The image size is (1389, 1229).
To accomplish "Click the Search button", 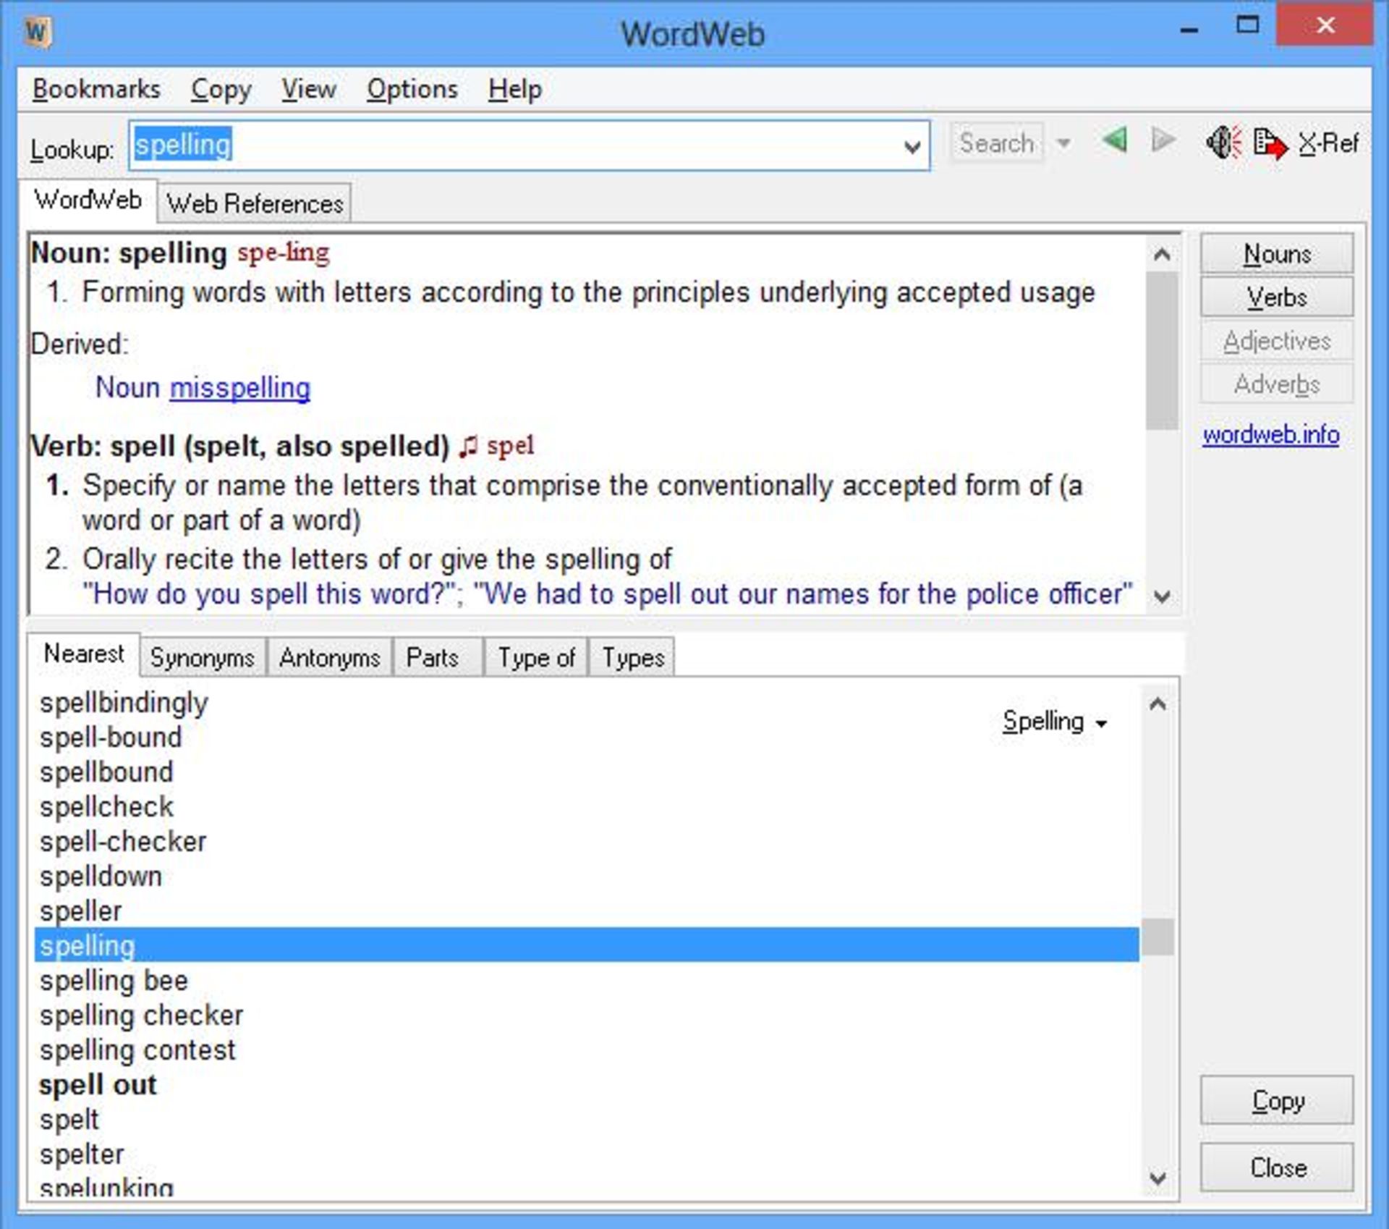I will click(x=996, y=143).
